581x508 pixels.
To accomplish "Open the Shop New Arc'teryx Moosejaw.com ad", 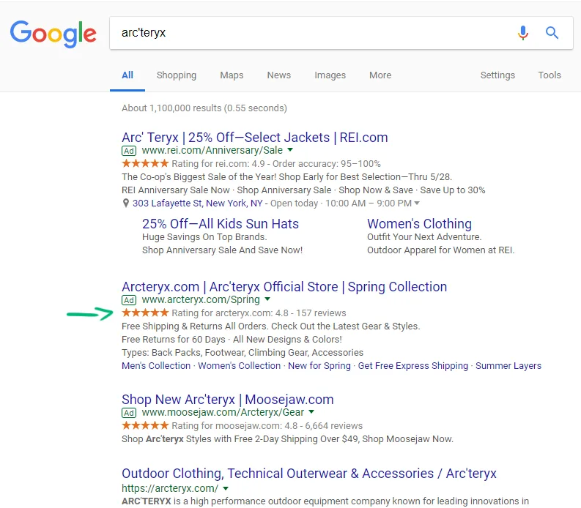I will click(228, 400).
